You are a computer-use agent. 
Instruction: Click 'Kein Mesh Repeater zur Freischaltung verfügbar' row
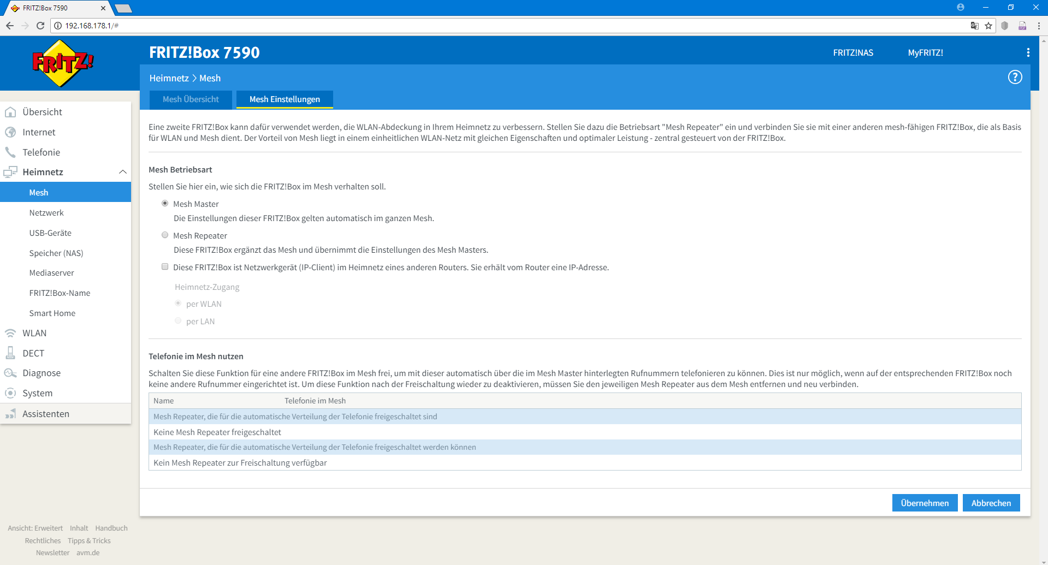tap(585, 462)
